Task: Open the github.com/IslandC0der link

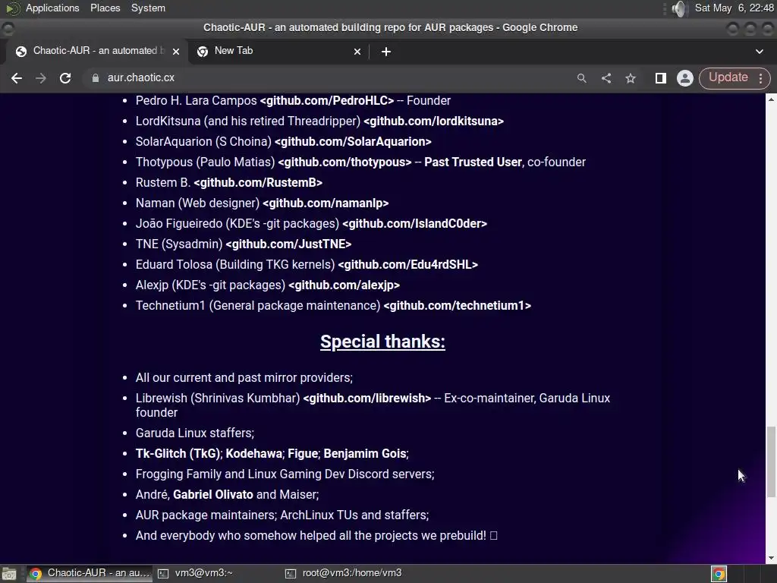Action: click(415, 224)
